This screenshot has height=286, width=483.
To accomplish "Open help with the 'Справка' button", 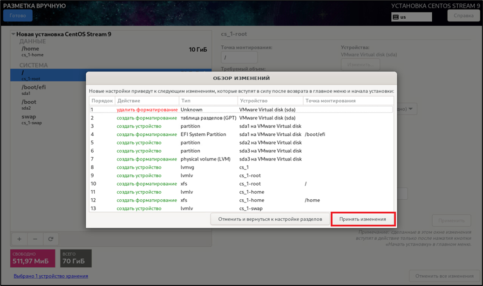I will (x=463, y=15).
